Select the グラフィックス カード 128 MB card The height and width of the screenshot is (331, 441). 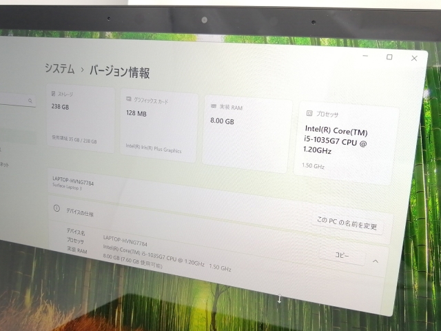pyautogui.click(x=159, y=126)
